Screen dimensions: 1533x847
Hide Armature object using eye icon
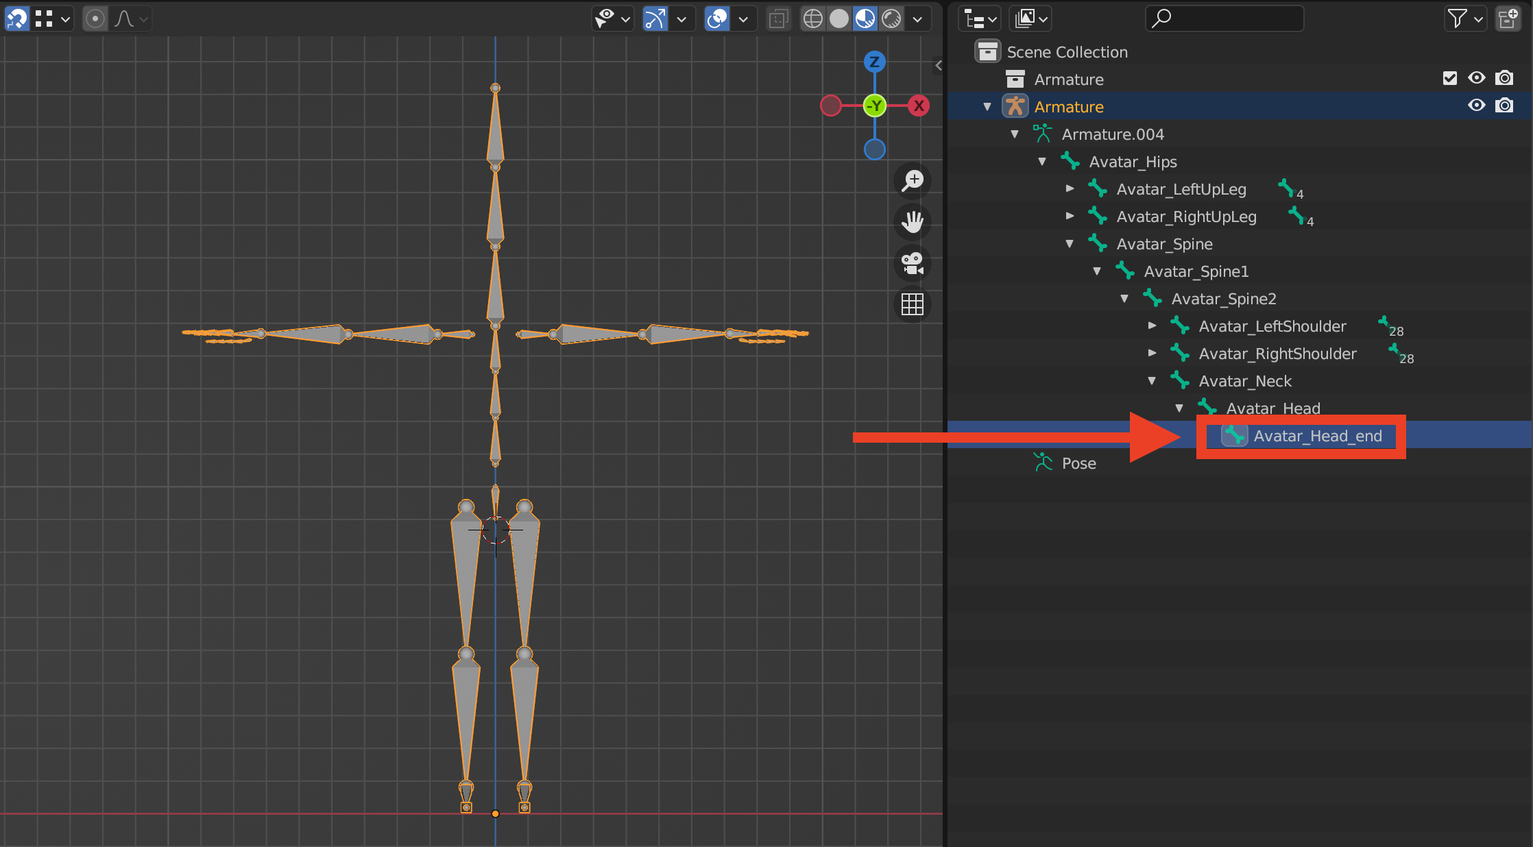(1477, 106)
